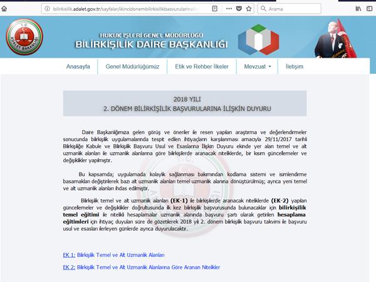Open the site information icon in address bar
The image size is (376, 282).
click(47, 9)
